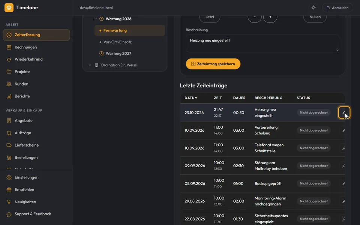This screenshot has height=225, width=360.
Task: Click the Berichte bar chart icon
Action: 9,96
